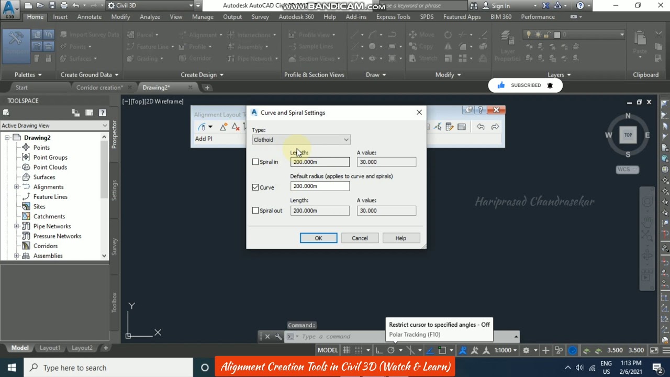Toggle the object snap square icon in status bar
The image size is (670, 377).
pyautogui.click(x=443, y=350)
